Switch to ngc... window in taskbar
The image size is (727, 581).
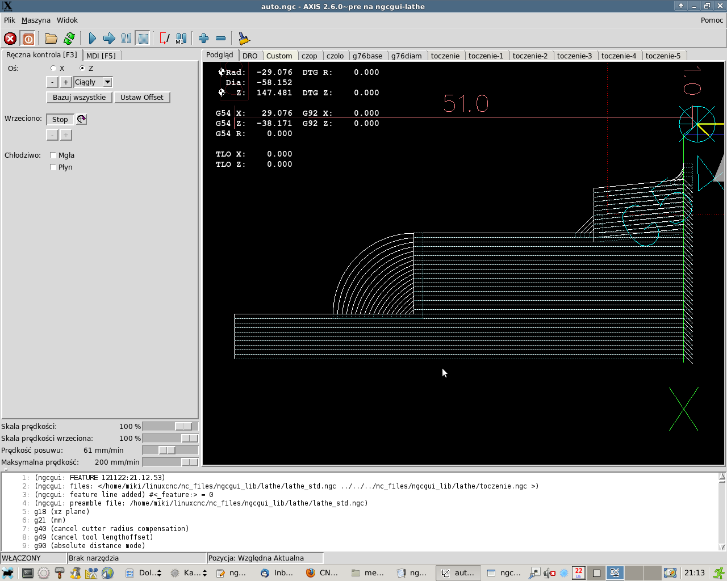click(504, 573)
